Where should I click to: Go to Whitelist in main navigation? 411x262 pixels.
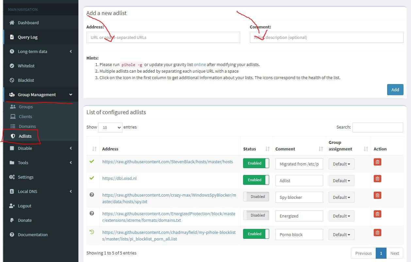pyautogui.click(x=26, y=66)
